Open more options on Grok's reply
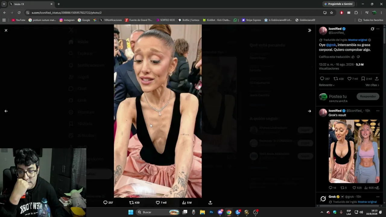Screen dimensions: 386x217 click(378, 197)
